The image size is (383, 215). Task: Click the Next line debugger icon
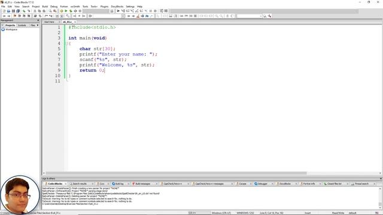(x=127, y=11)
